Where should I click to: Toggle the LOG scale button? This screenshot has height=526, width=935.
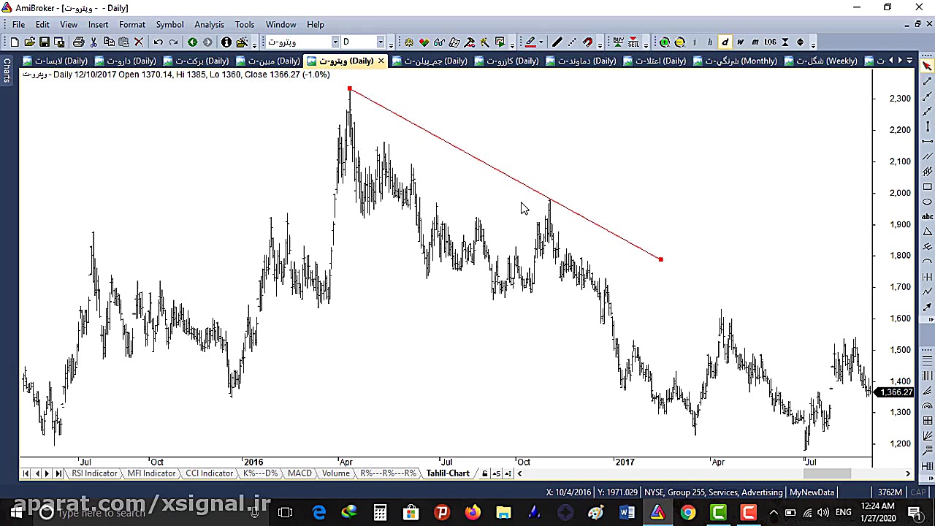[770, 42]
